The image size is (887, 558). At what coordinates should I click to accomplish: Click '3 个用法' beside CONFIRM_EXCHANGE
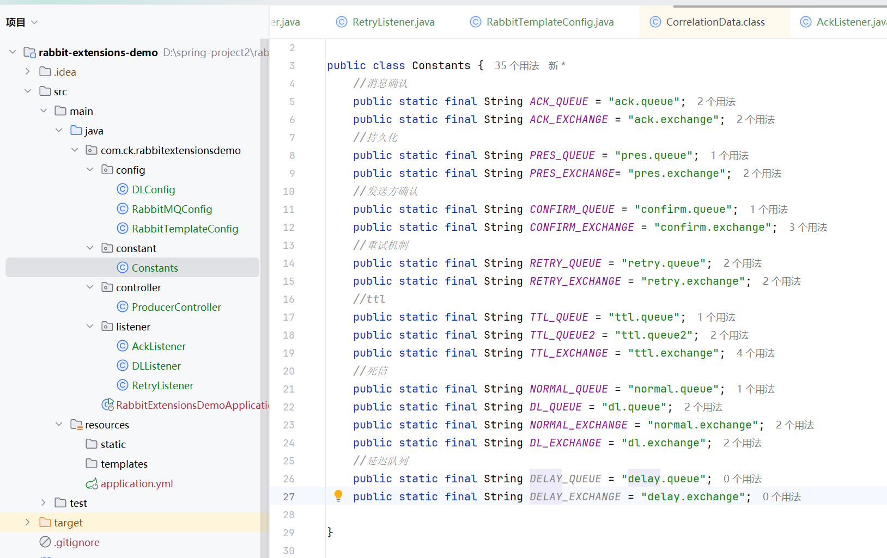[x=808, y=227]
